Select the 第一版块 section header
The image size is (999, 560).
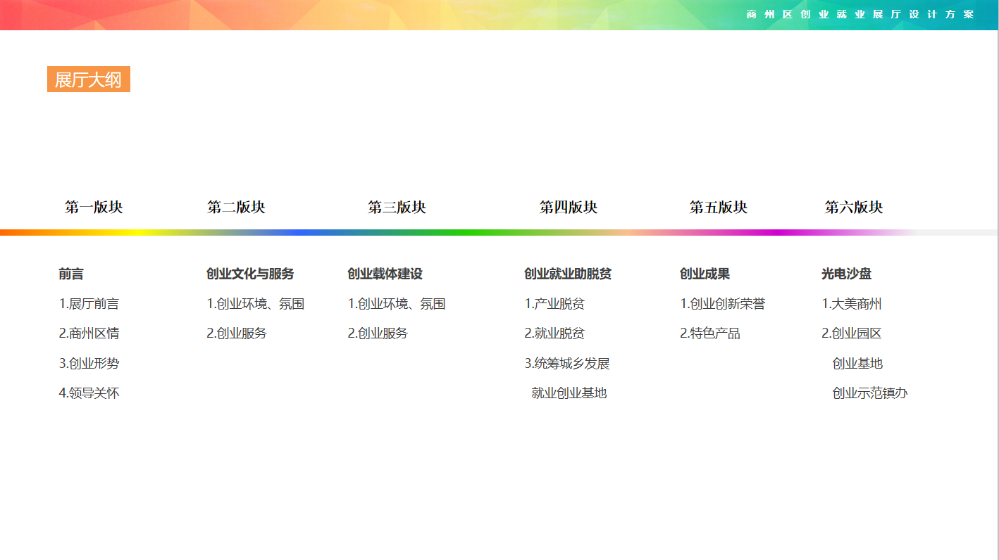92,208
